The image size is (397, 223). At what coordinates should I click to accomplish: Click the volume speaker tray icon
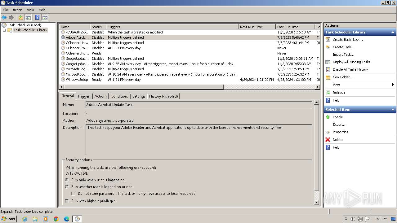tap(353, 219)
